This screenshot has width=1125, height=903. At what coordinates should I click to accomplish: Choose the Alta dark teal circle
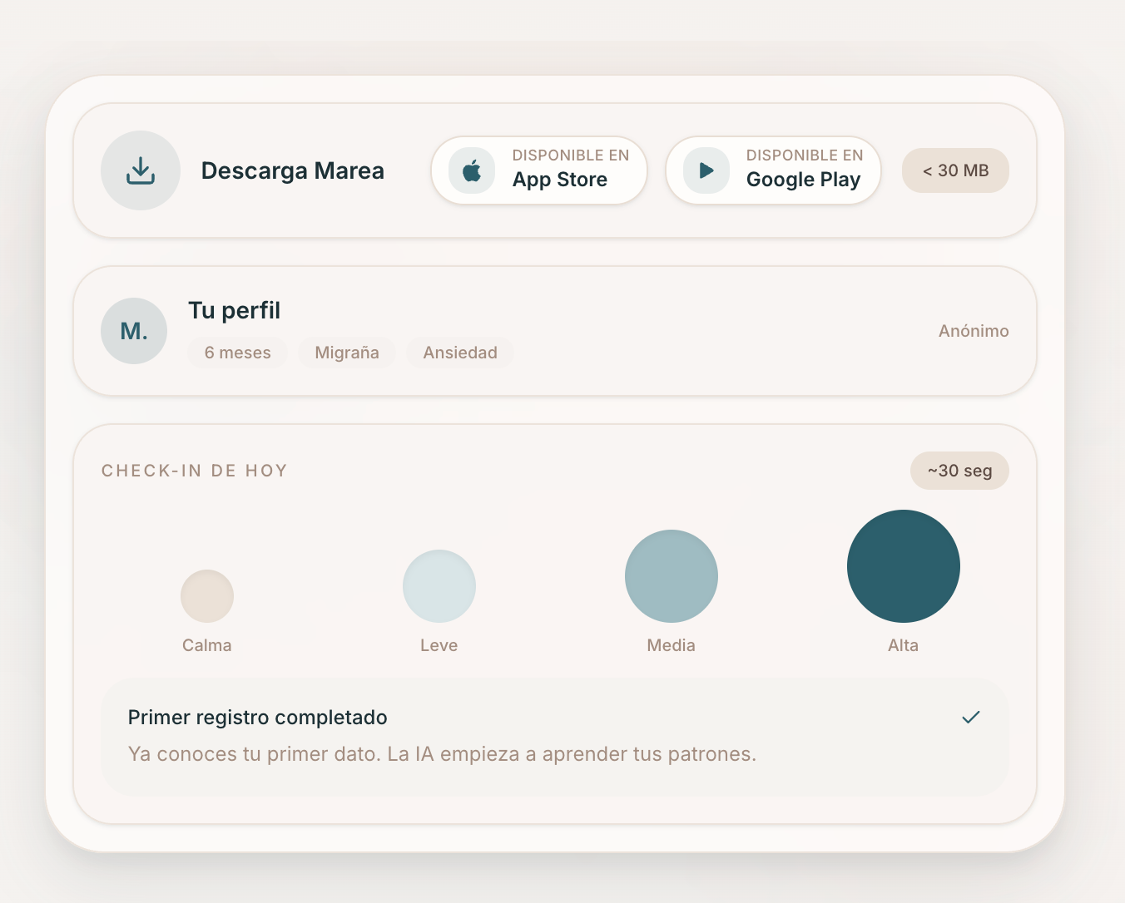[x=904, y=566]
